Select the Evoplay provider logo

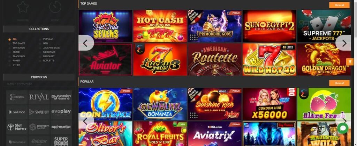[61, 112]
